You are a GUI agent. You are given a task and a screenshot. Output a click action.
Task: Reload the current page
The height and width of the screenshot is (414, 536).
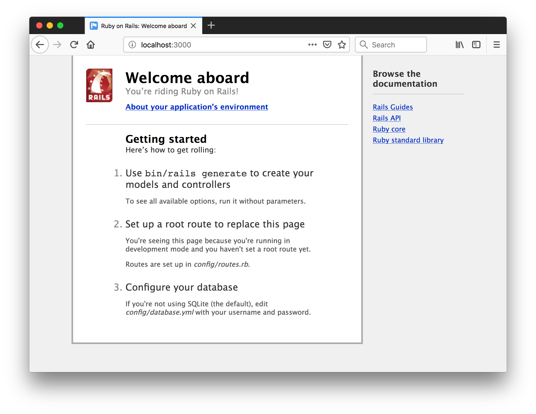pos(74,45)
